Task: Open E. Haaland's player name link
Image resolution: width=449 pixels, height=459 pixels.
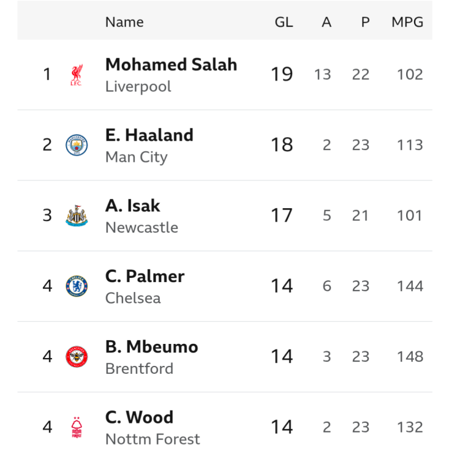Action: tap(149, 135)
